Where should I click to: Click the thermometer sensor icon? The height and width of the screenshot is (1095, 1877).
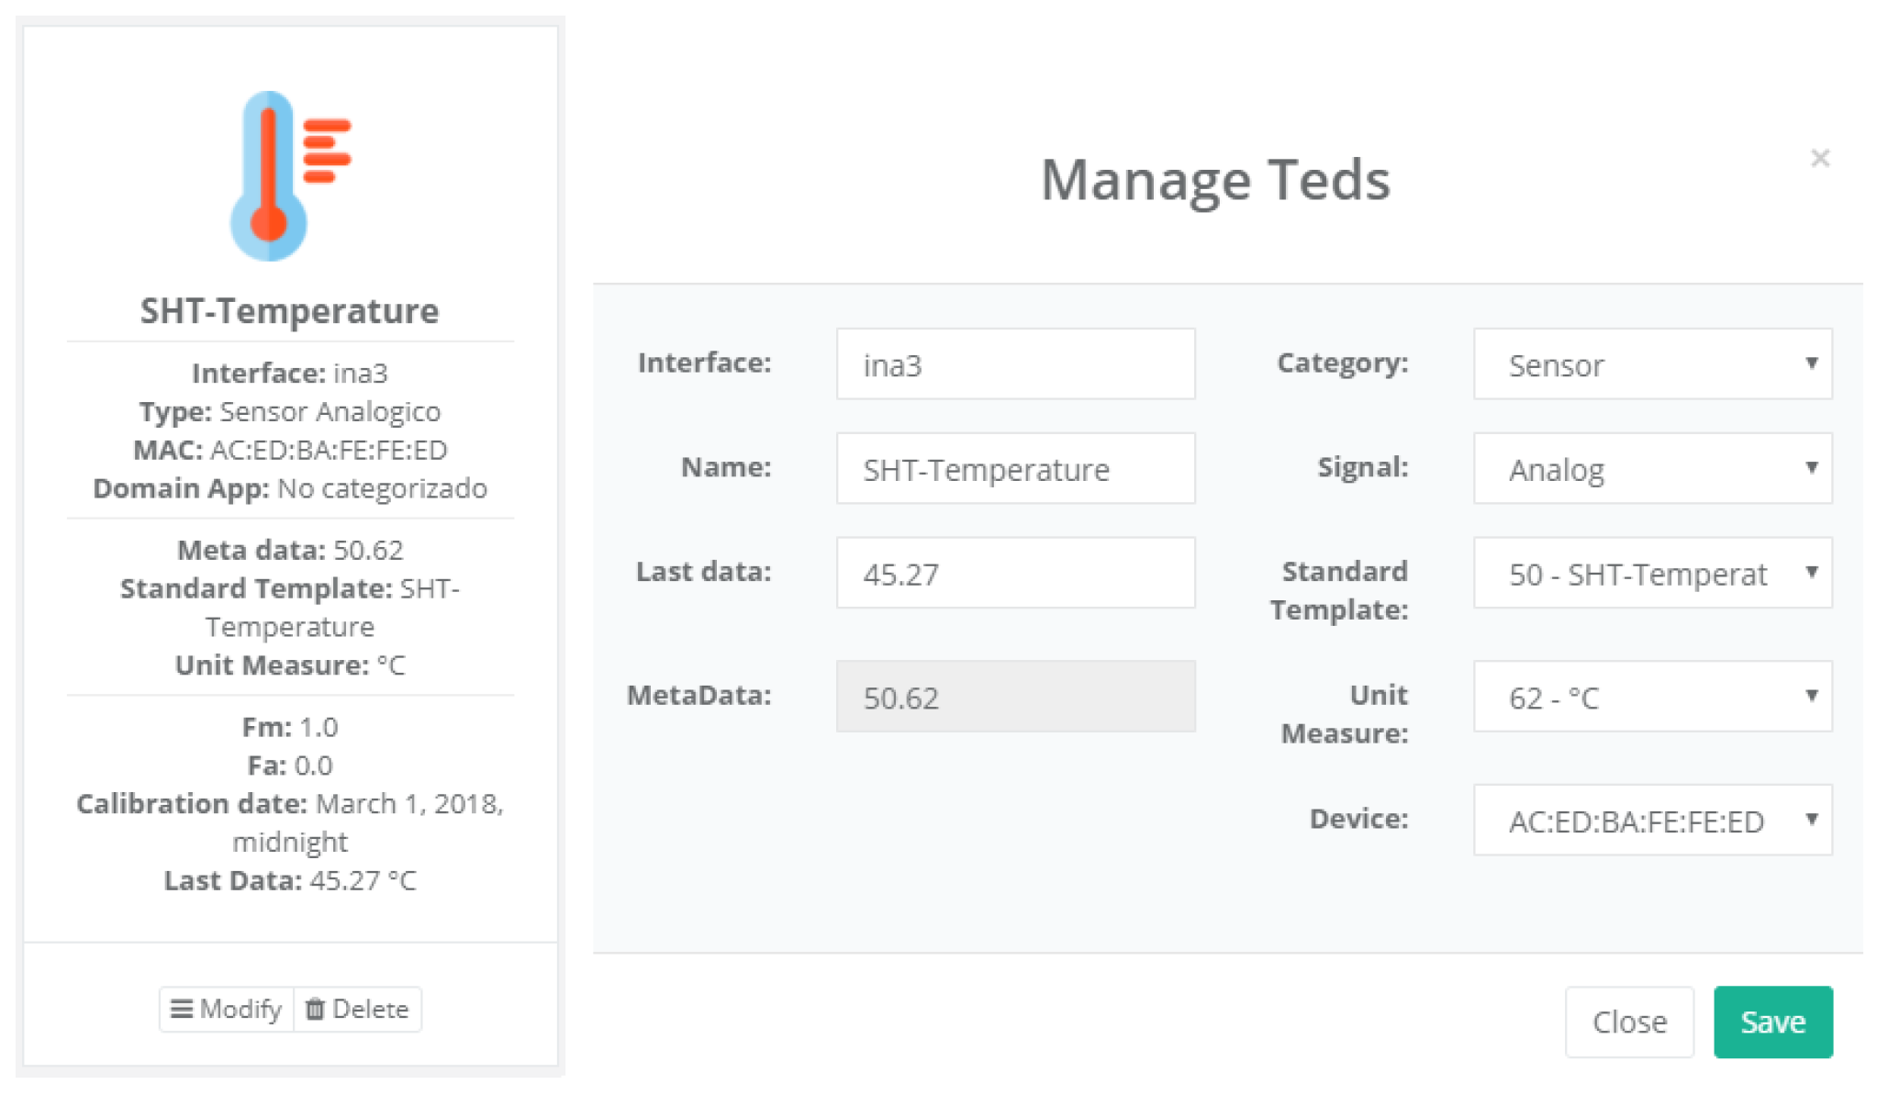(x=289, y=175)
